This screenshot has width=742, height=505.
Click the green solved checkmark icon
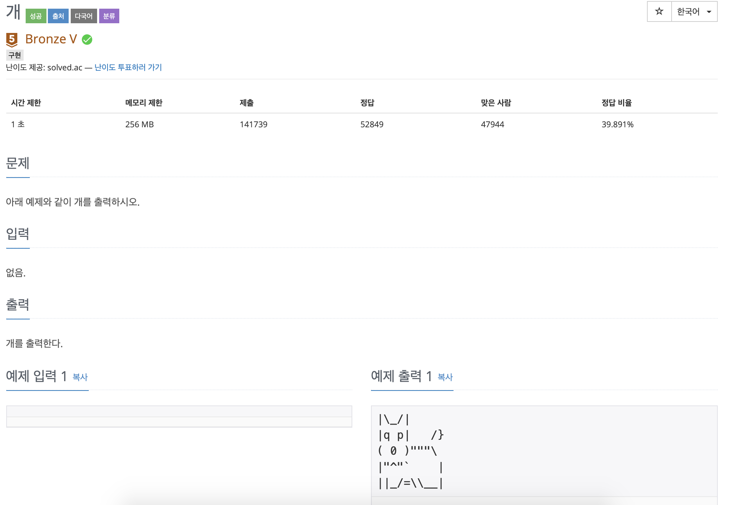click(x=87, y=40)
